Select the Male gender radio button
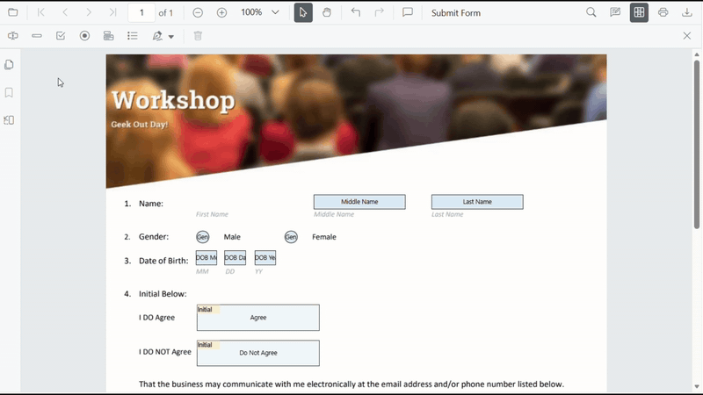Screen dimensions: 703x395 click(203, 237)
